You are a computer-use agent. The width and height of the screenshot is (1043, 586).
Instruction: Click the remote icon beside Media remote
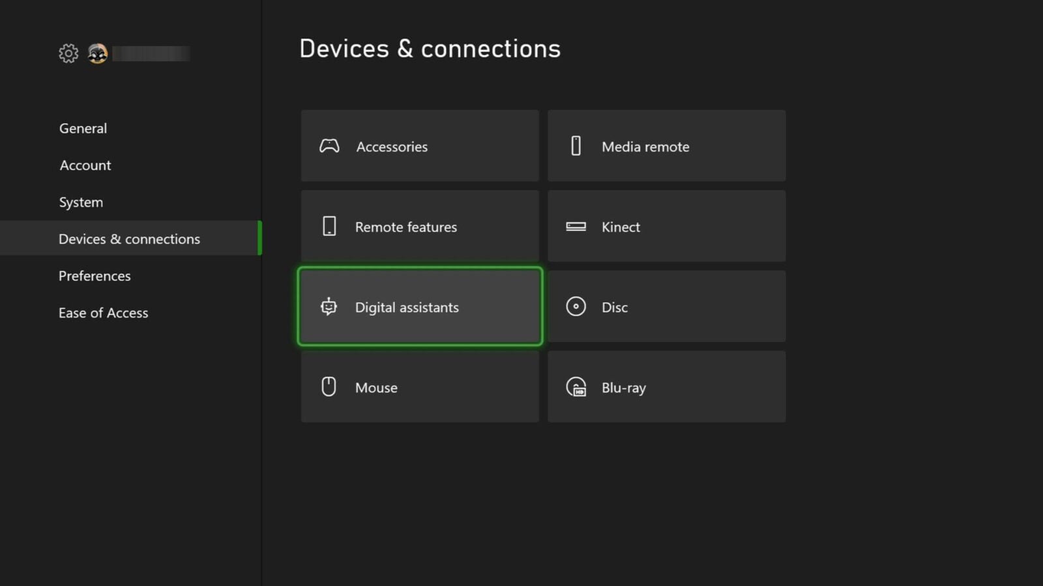(576, 146)
